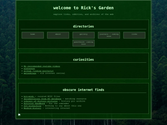Open My recommended youtube videos link

(42, 66)
